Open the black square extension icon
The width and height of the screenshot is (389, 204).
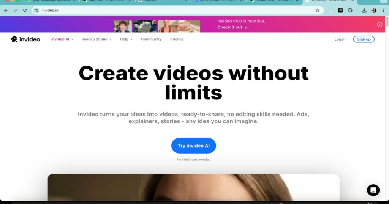pos(340,10)
